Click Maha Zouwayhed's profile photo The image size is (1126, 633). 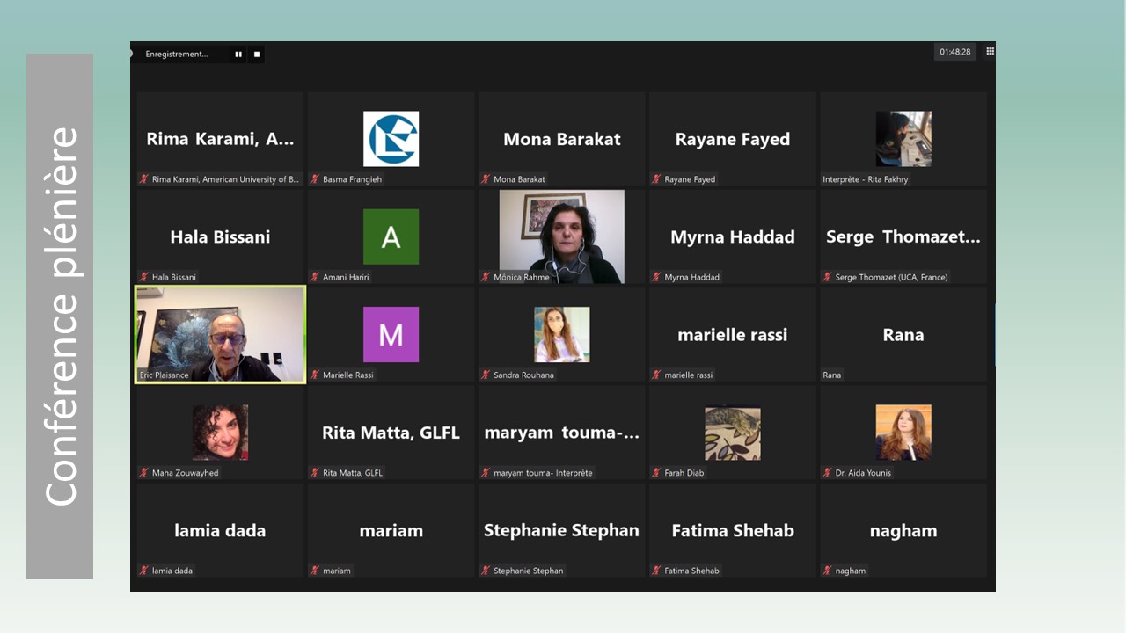(220, 433)
